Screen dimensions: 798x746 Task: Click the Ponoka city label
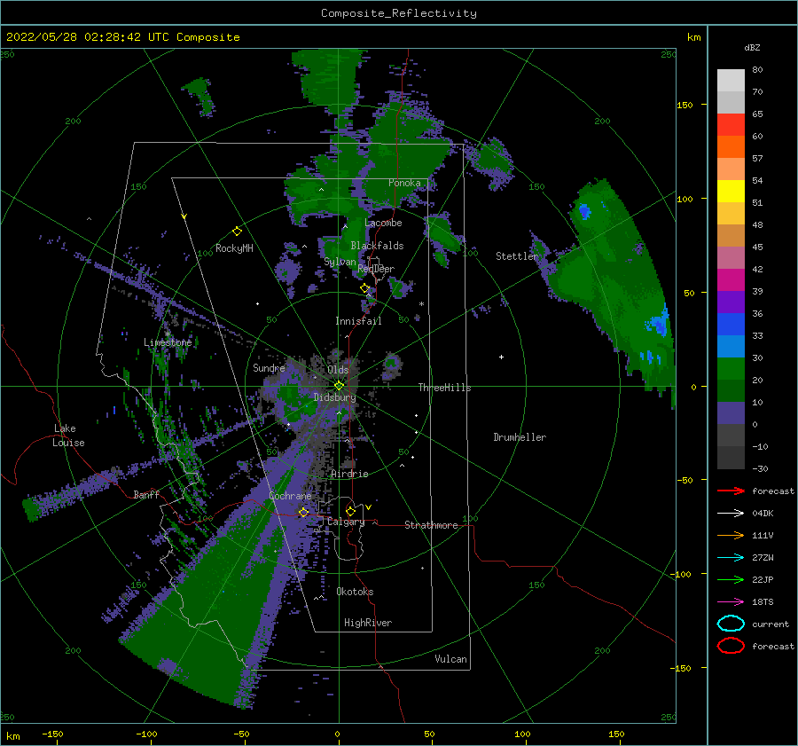click(x=404, y=183)
